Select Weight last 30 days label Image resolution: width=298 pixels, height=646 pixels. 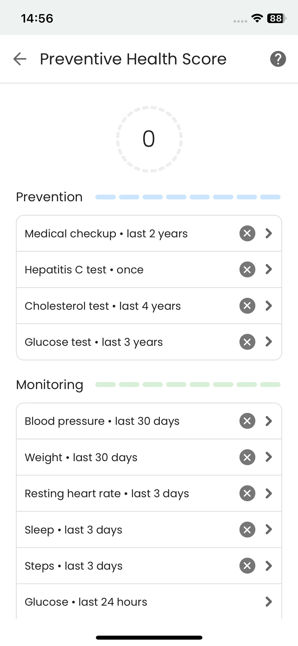[81, 457]
